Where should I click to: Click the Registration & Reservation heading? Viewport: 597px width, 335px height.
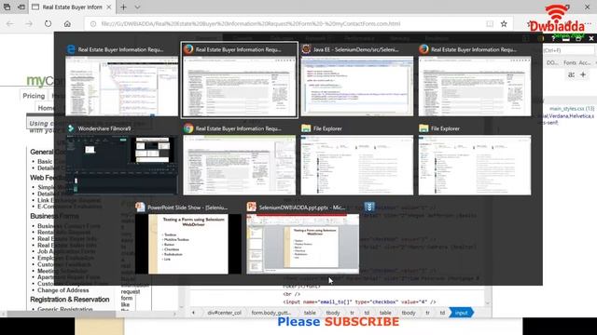pos(70,300)
